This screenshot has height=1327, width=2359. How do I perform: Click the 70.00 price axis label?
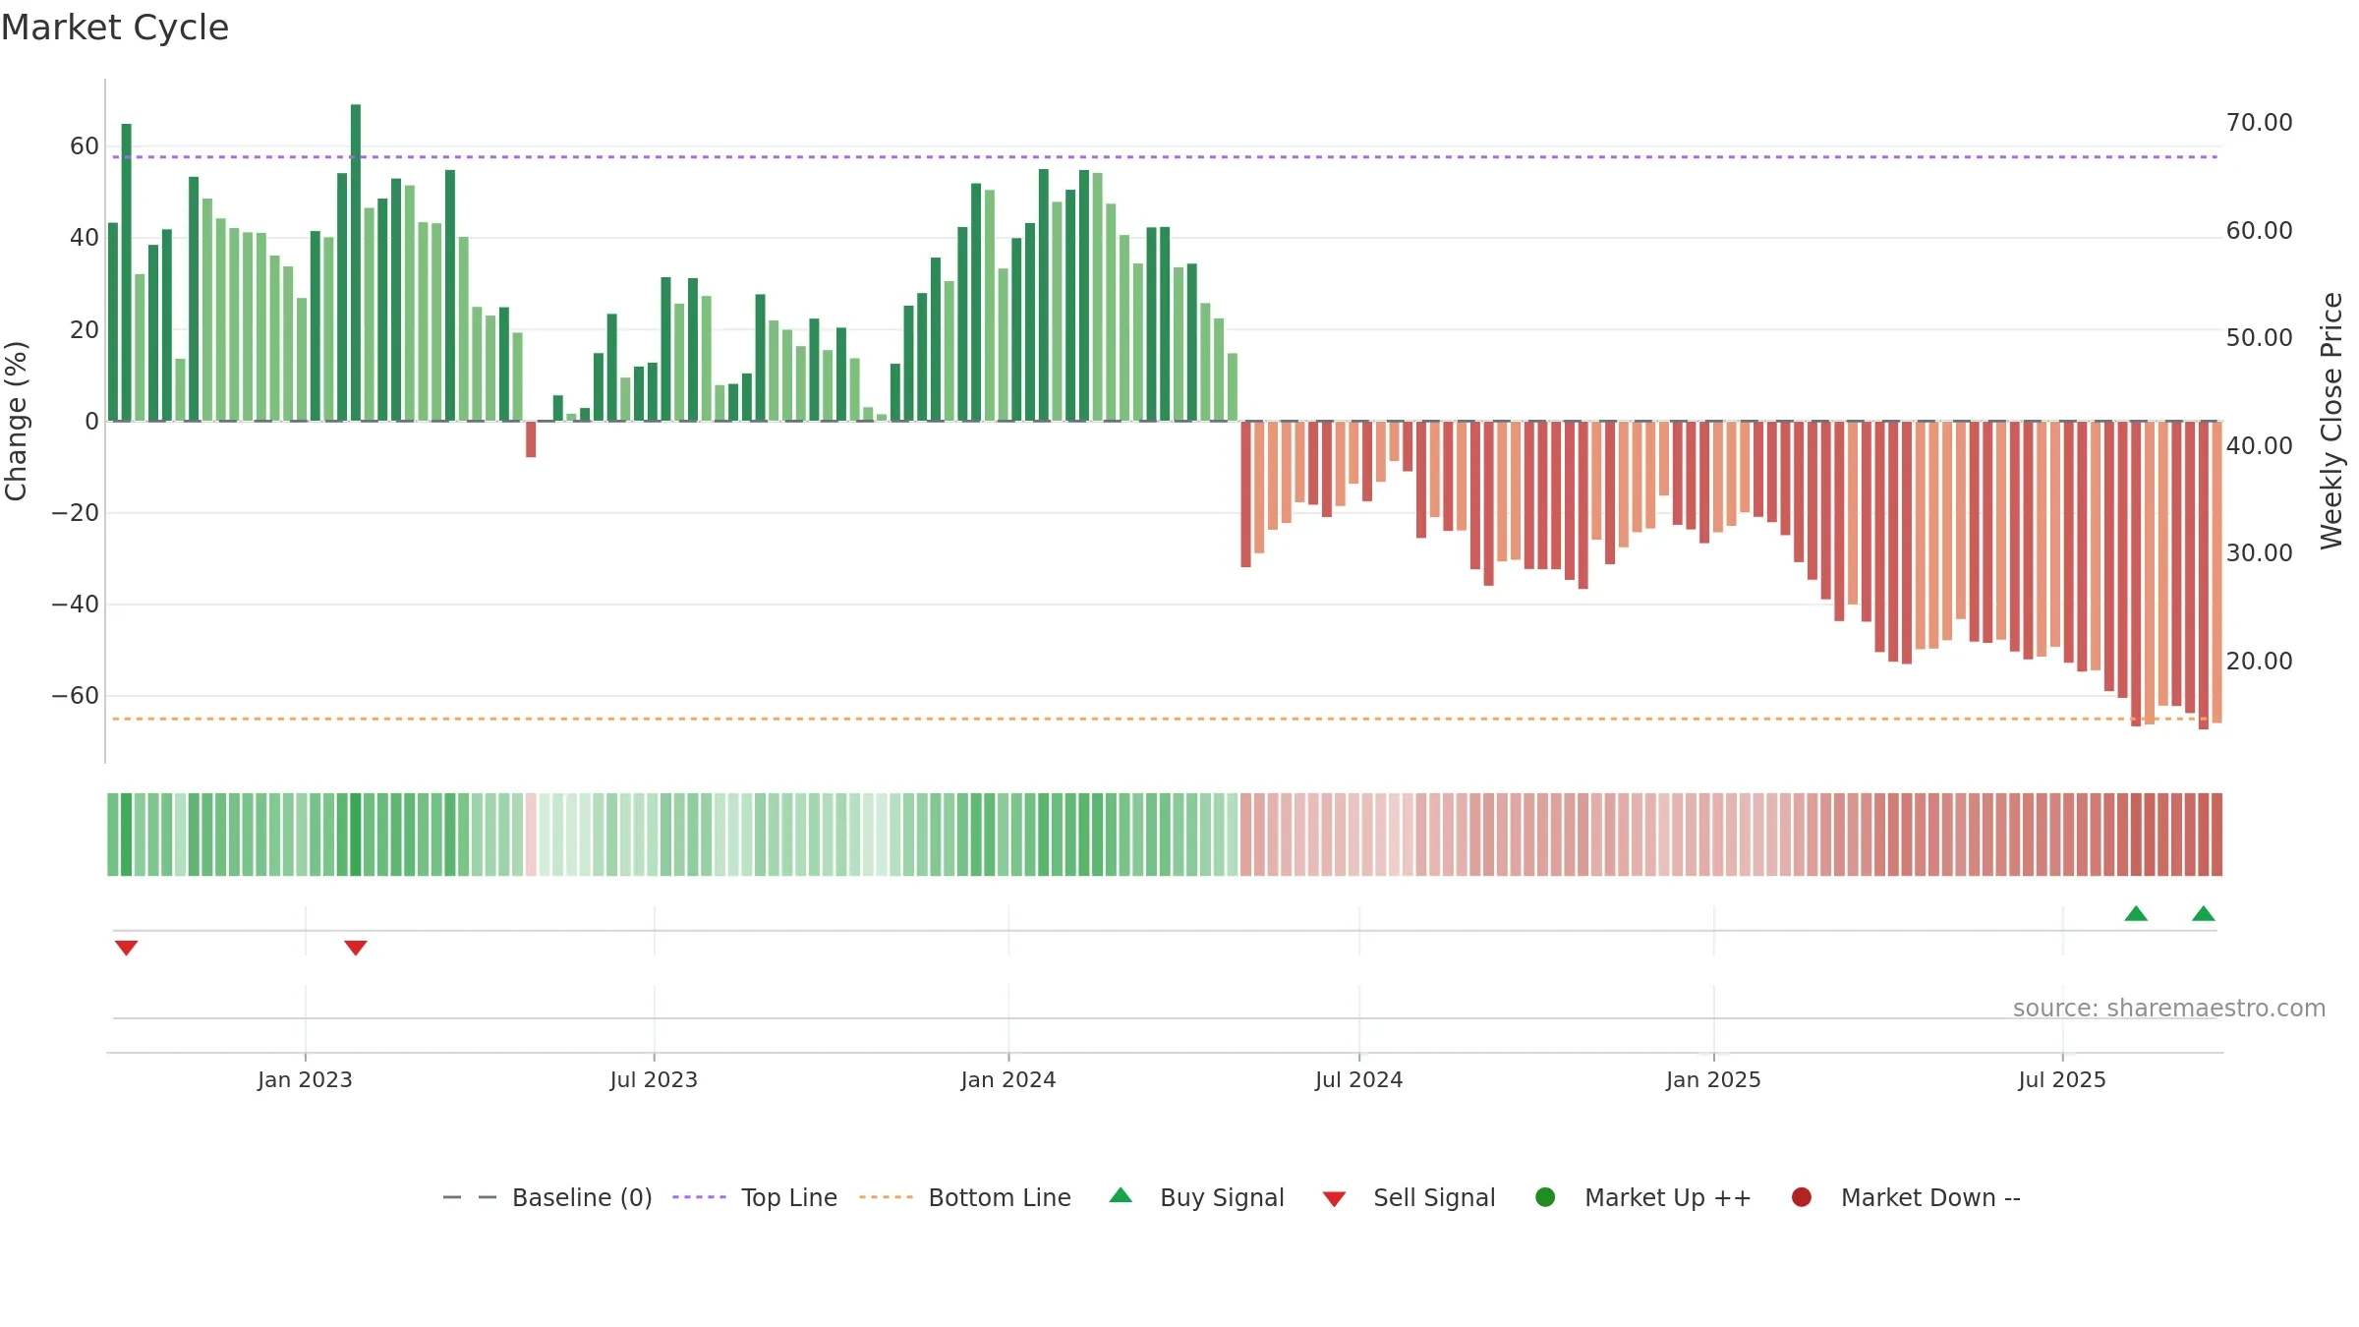point(2260,123)
